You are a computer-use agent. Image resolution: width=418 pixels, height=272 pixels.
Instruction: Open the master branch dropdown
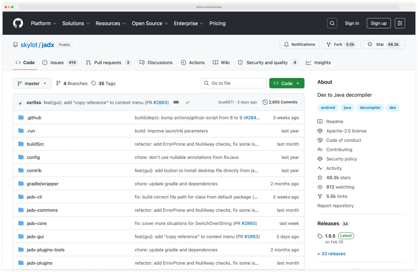coord(32,83)
